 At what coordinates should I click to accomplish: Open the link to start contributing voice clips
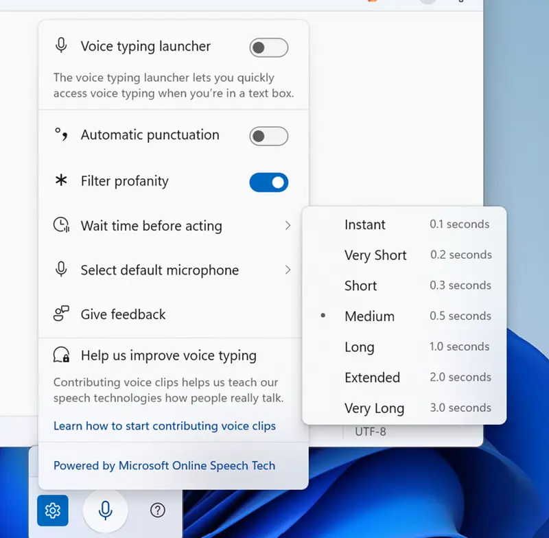coord(163,425)
